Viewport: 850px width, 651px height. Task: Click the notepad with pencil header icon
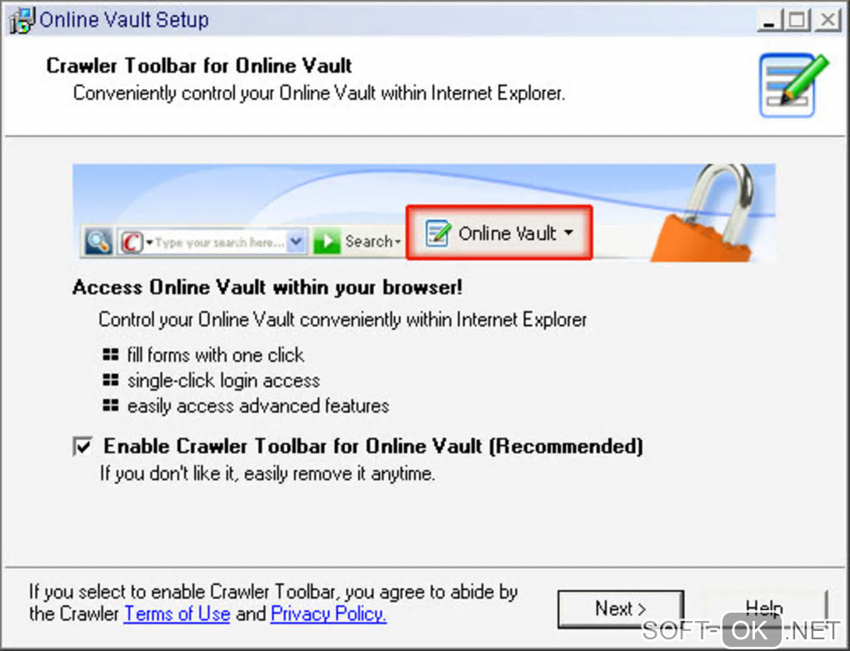coord(793,85)
